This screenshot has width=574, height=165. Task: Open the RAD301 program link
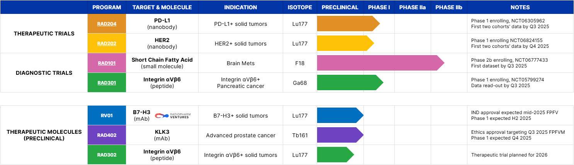click(x=107, y=82)
